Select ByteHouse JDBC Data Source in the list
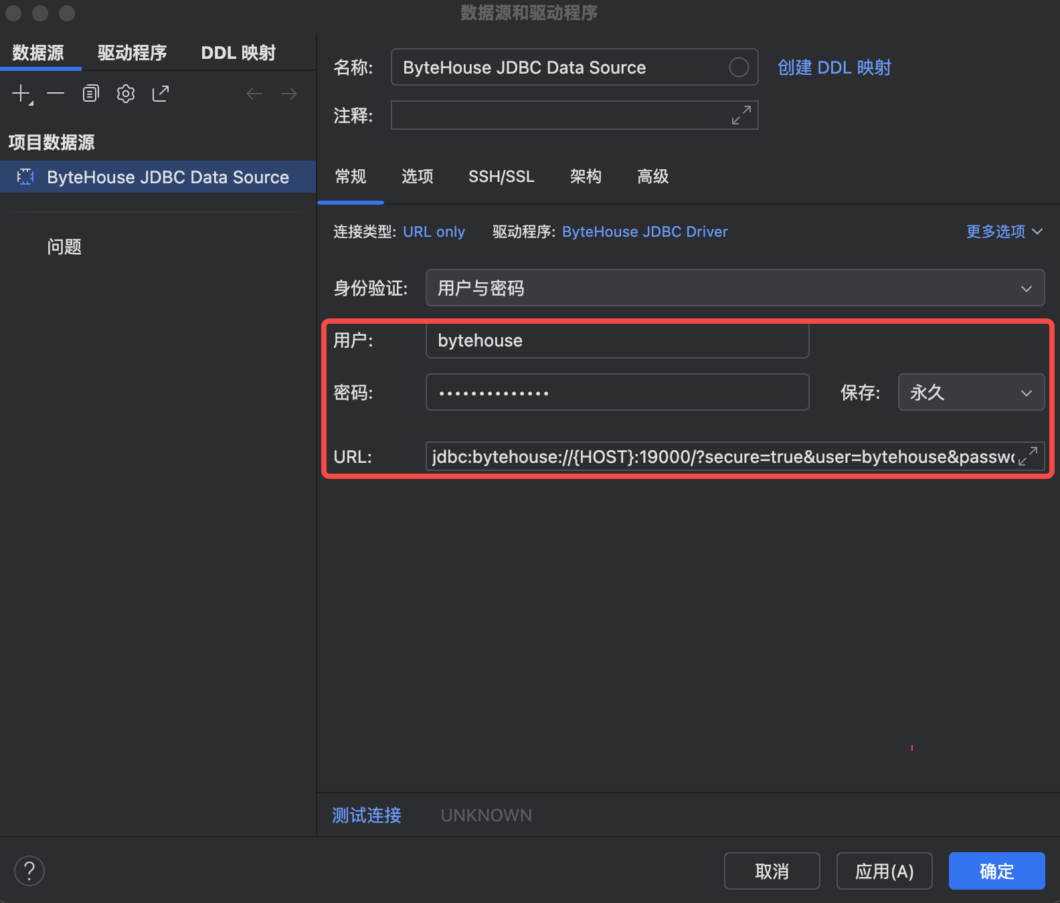1060x903 pixels. [158, 177]
